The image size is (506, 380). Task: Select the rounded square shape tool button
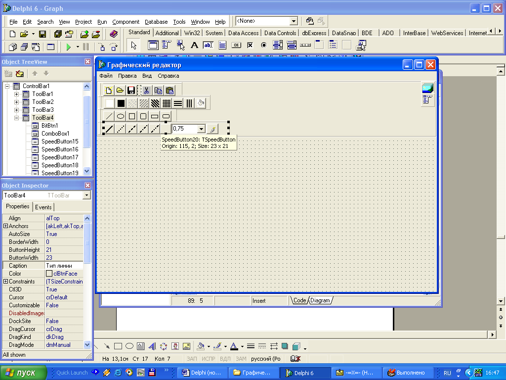click(x=143, y=116)
